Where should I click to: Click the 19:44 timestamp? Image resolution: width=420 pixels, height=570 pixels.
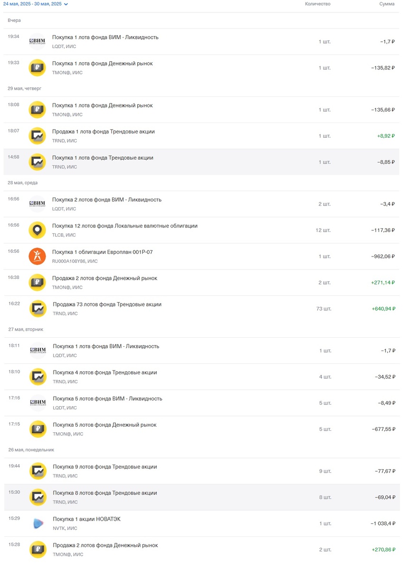click(x=14, y=466)
